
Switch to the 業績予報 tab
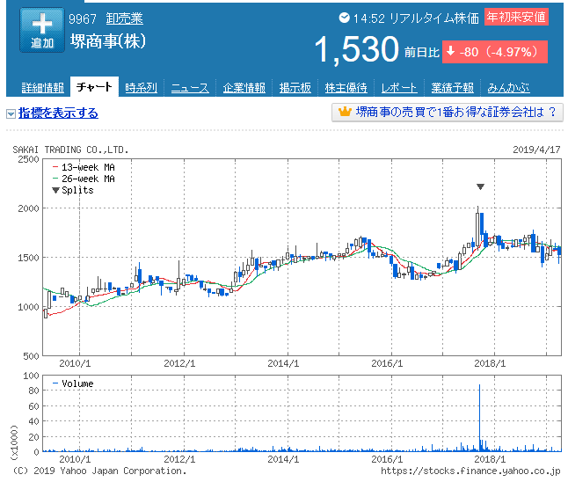click(452, 88)
